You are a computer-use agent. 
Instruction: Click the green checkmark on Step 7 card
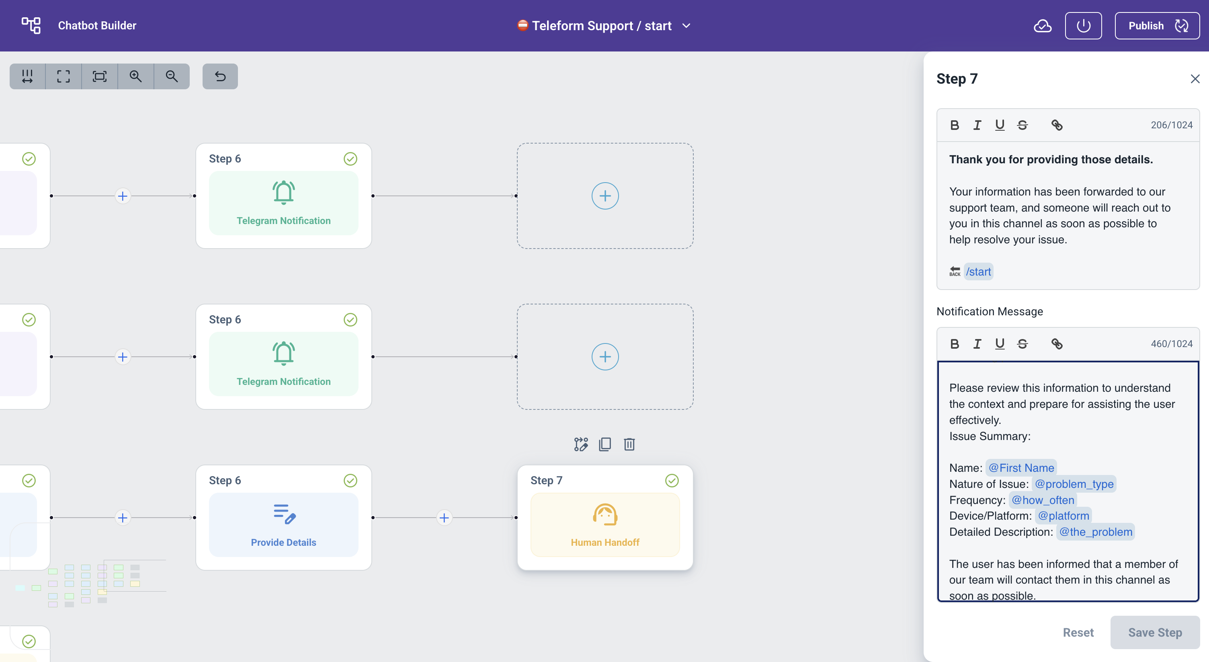tap(672, 480)
